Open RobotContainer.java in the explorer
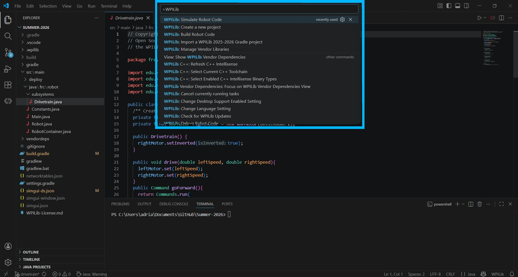This screenshot has height=277, width=518. click(51, 131)
